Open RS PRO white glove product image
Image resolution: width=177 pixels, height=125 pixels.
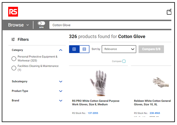[x=98, y=83]
